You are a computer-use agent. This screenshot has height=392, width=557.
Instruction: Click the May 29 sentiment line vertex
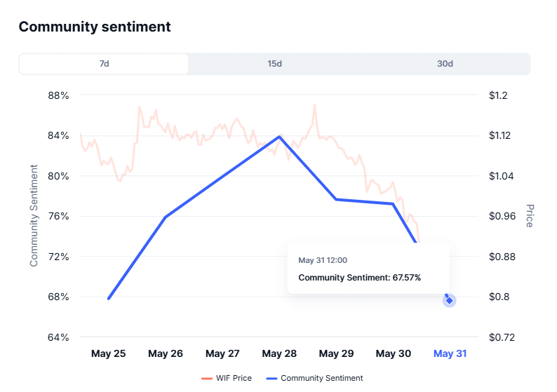(336, 199)
